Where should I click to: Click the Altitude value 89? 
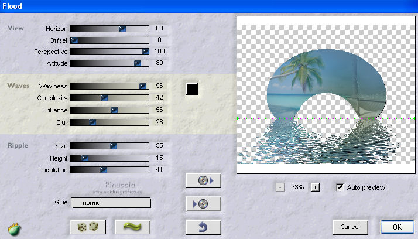159,63
